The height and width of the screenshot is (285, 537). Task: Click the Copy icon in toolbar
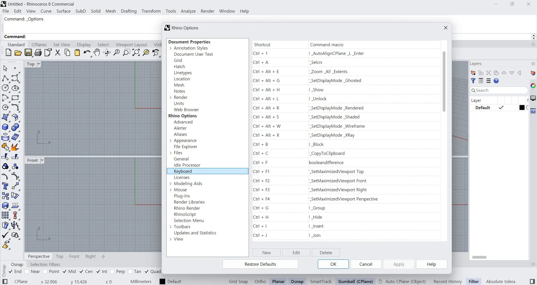point(67,53)
